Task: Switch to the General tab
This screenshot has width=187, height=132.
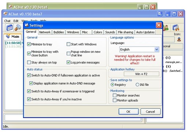Action: pyautogui.click(x=31, y=32)
